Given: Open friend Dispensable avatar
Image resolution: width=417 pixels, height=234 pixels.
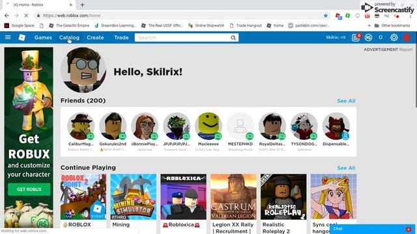Looking at the screenshot, I should click(x=336, y=126).
